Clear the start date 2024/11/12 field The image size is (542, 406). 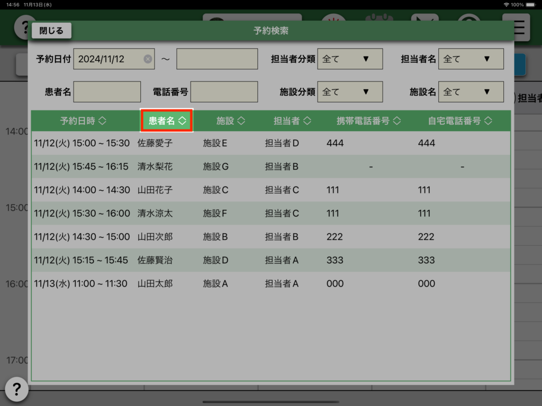pos(148,59)
